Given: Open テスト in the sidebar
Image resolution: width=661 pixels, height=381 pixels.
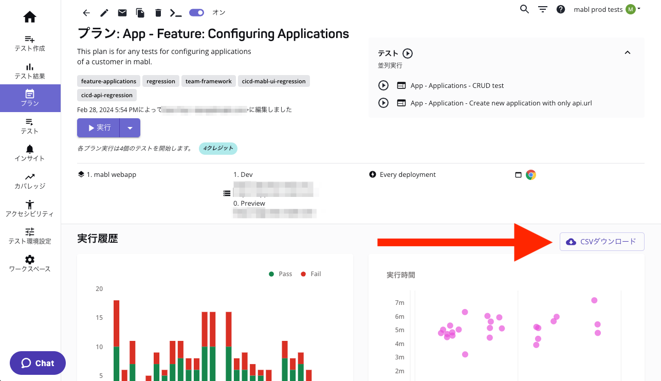Looking at the screenshot, I should (x=30, y=126).
